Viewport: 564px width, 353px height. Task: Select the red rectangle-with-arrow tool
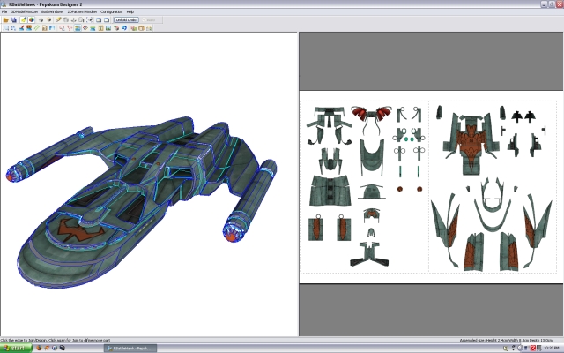tap(62, 28)
